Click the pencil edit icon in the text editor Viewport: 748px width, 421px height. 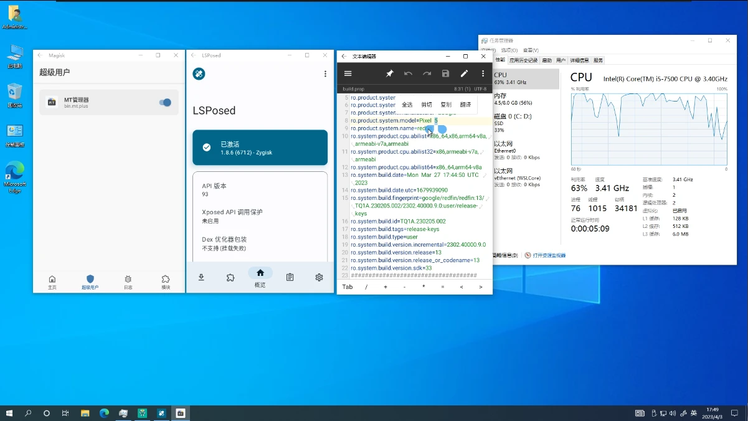[464, 73]
